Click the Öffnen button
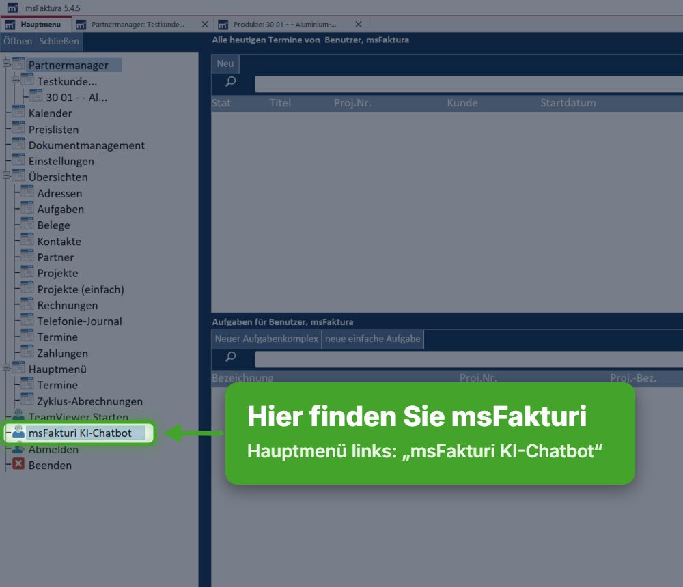 click(18, 42)
